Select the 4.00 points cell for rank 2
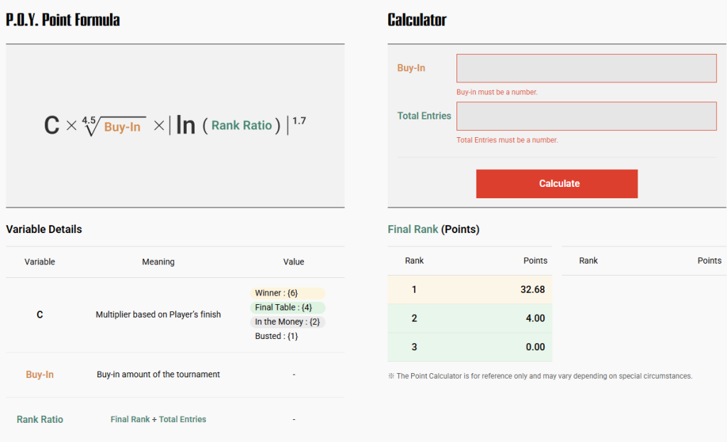The image size is (727, 442). click(x=535, y=318)
